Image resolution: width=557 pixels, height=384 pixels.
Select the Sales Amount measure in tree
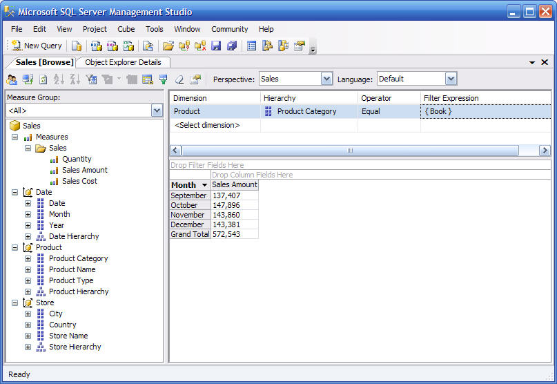tap(84, 170)
